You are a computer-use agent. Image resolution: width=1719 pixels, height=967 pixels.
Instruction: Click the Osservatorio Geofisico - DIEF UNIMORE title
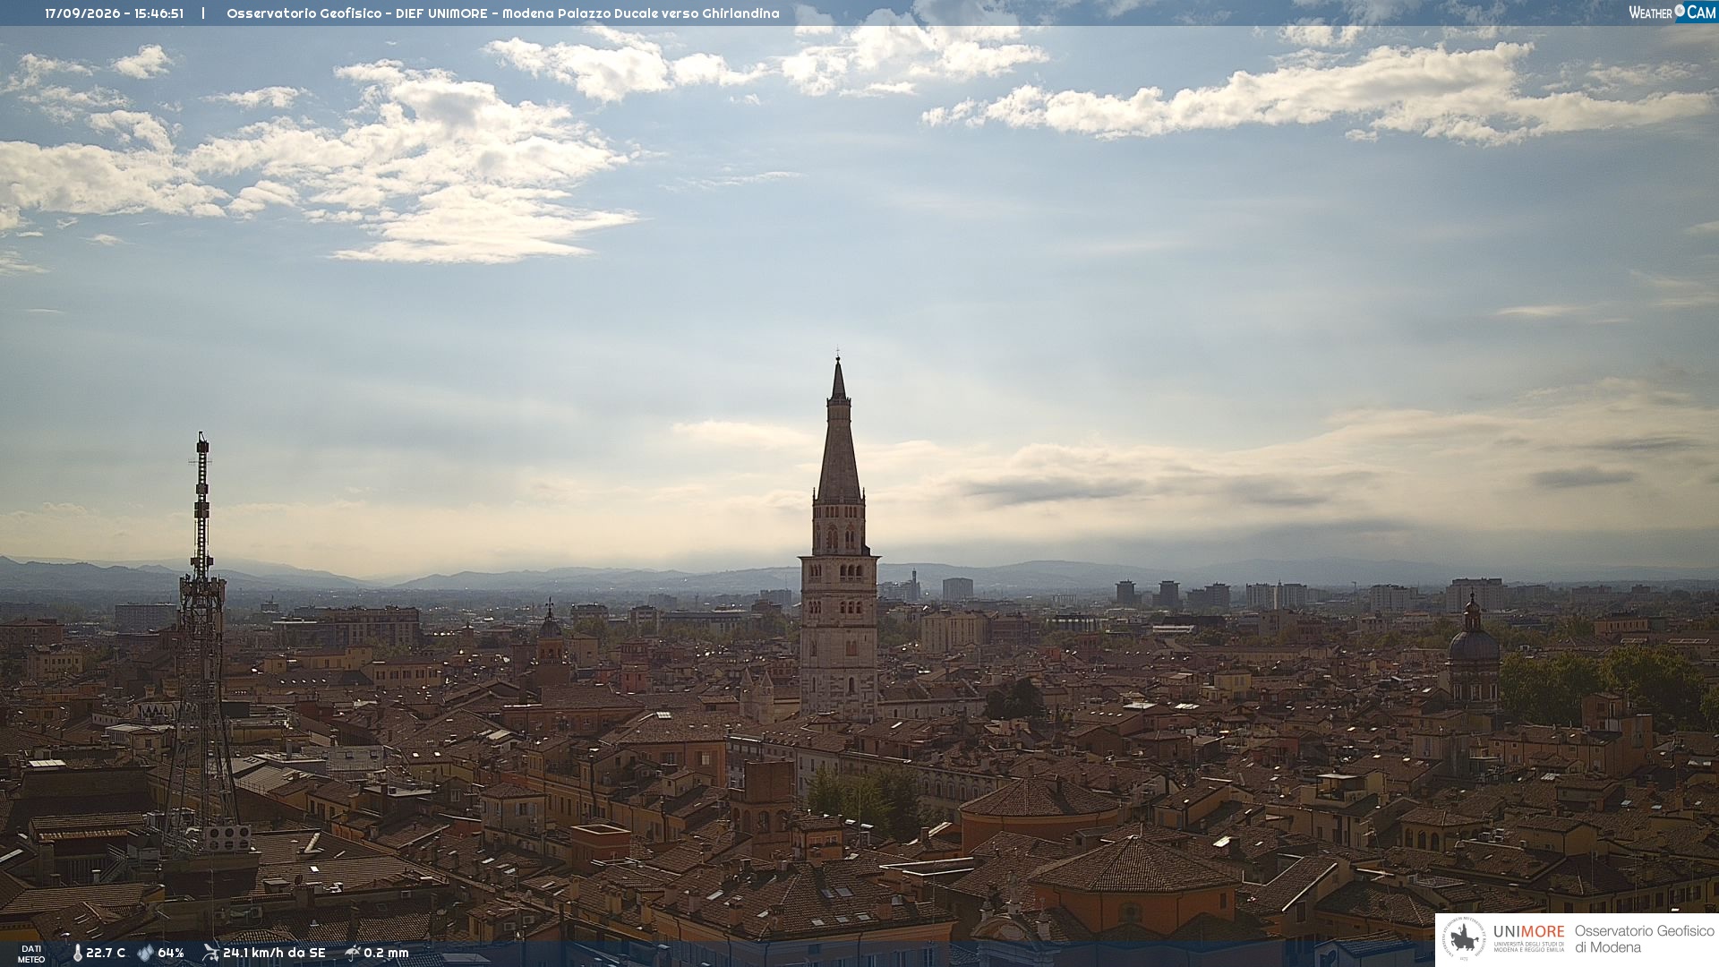(357, 13)
